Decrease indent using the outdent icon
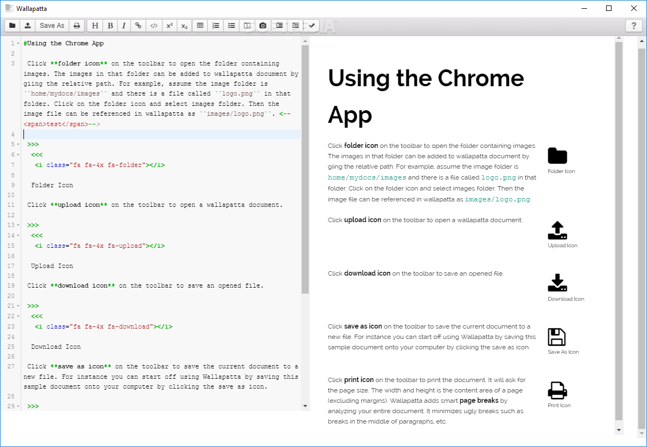Viewport: 647px width, 447px height. click(x=296, y=26)
